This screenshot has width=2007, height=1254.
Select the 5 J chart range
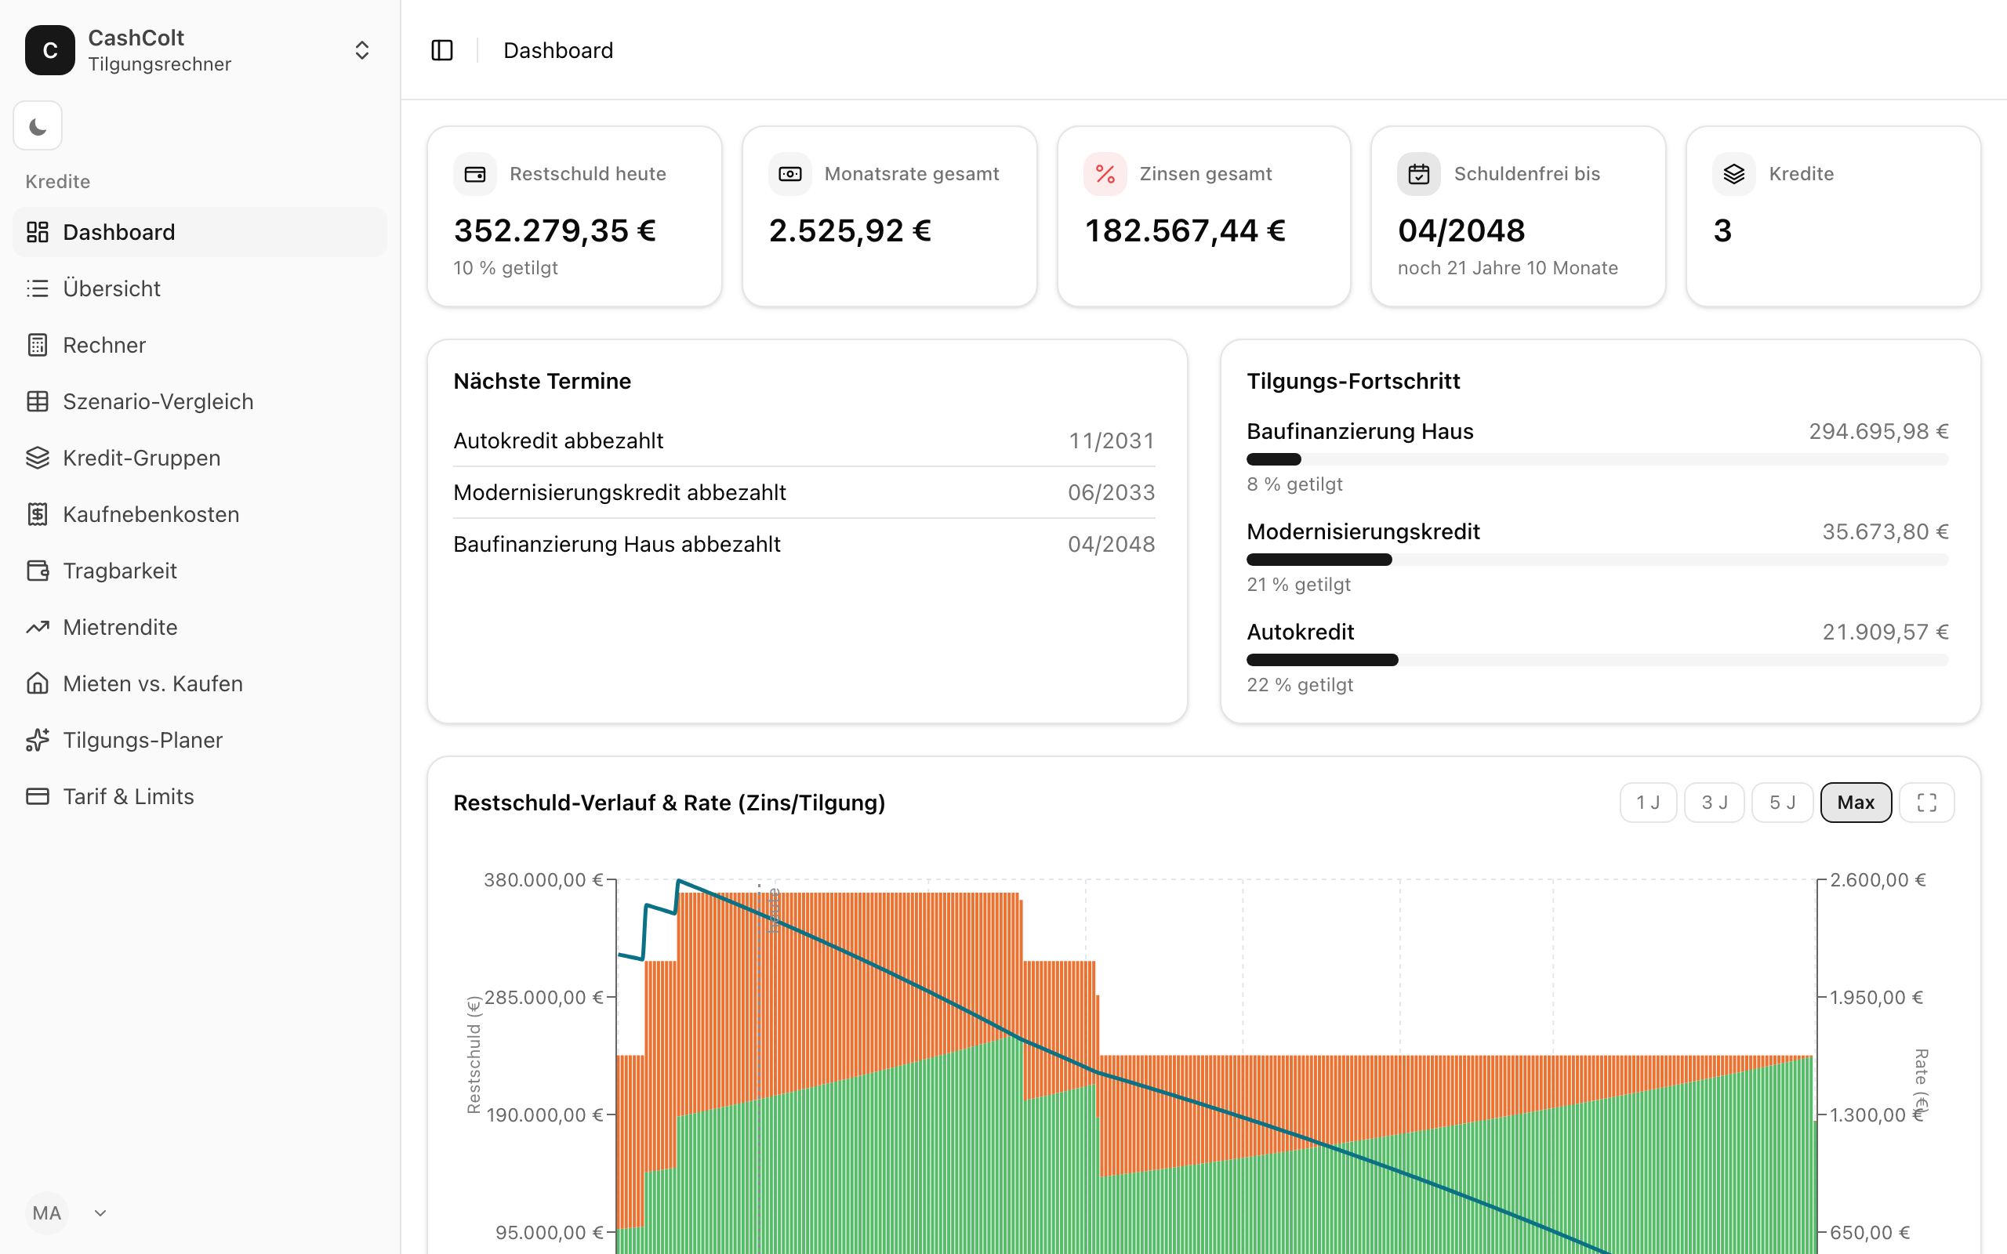point(1782,802)
